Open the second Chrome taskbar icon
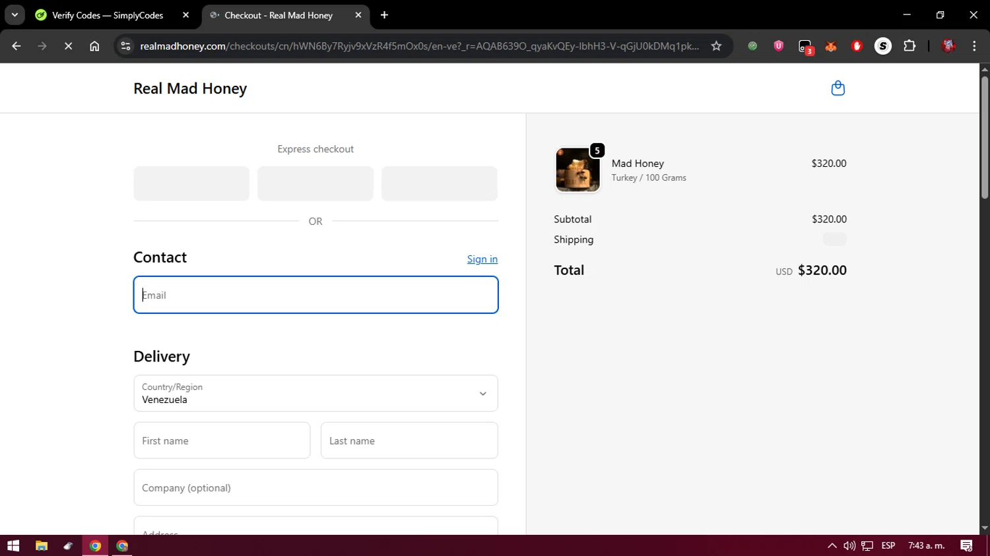The image size is (990, 556). [122, 545]
